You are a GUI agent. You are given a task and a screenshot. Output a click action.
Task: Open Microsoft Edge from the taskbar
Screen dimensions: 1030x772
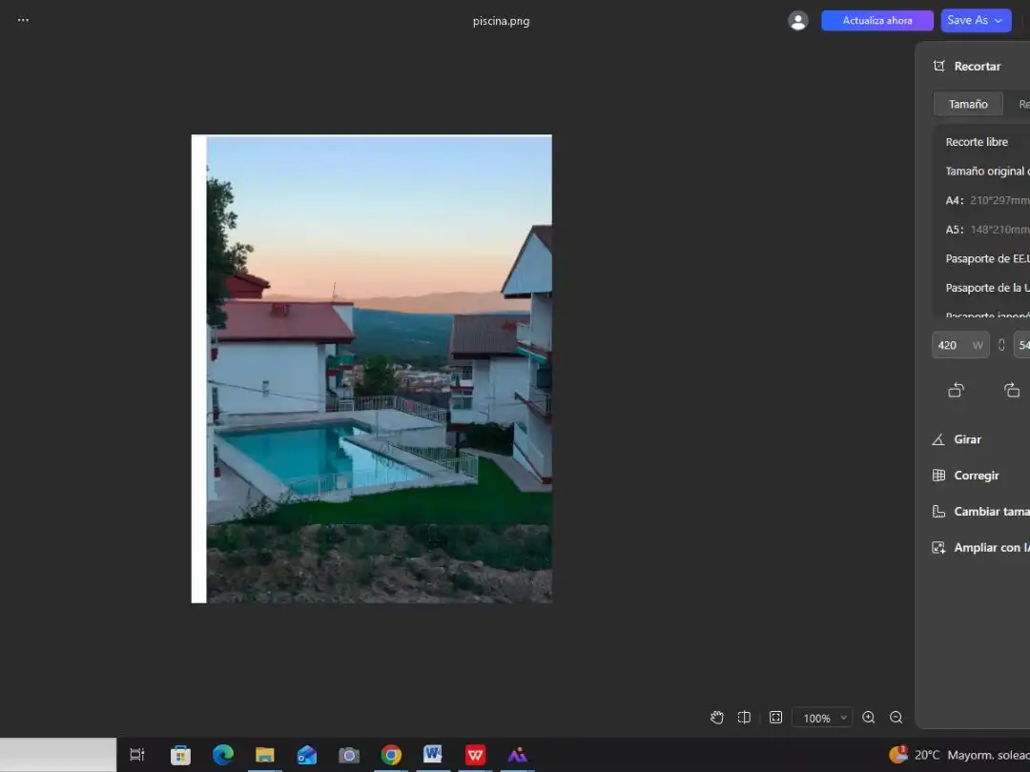tap(222, 755)
